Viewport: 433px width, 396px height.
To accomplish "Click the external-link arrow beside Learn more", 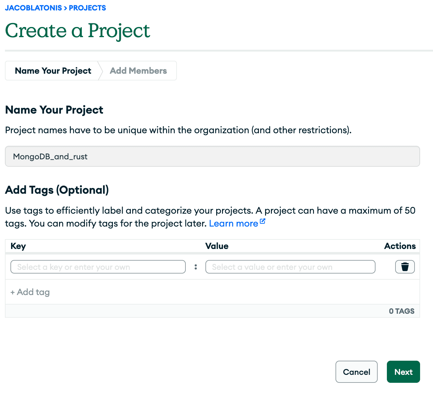I will (x=262, y=220).
